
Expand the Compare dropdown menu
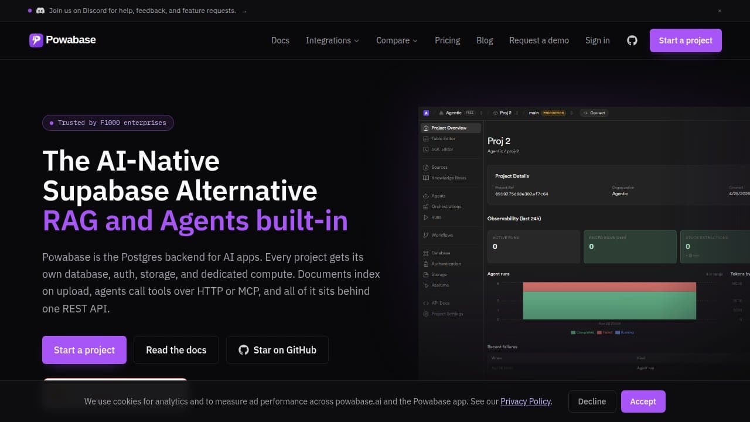[x=397, y=40]
